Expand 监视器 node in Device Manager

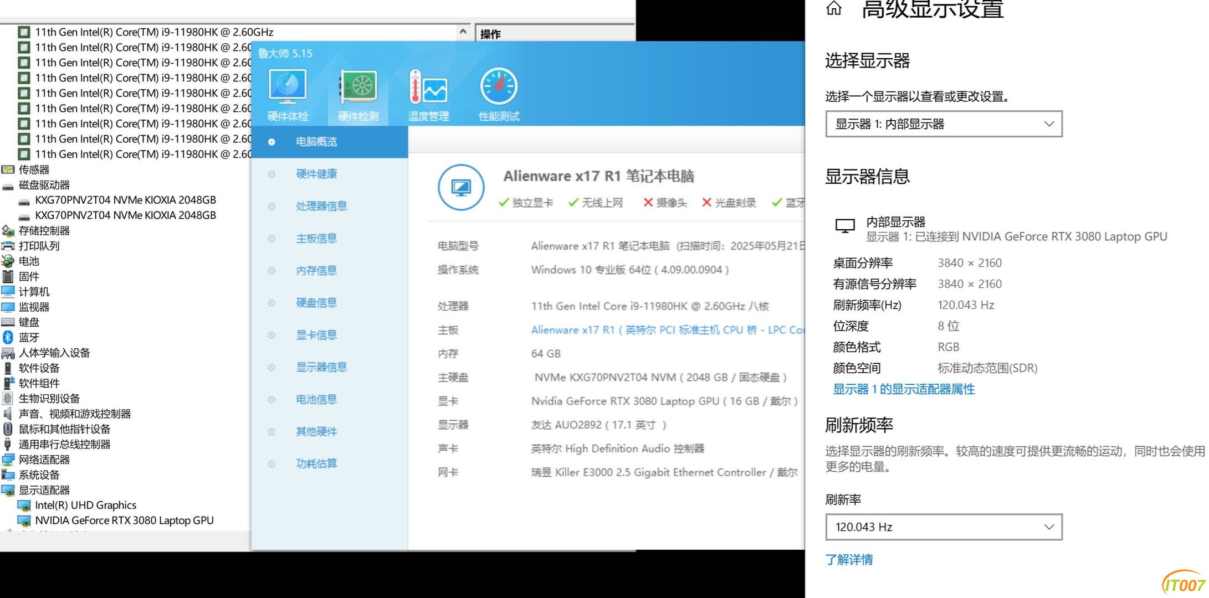pyautogui.click(x=34, y=307)
